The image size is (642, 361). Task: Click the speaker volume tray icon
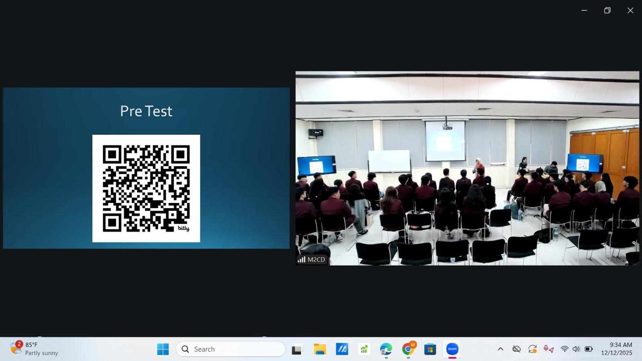tap(576, 349)
